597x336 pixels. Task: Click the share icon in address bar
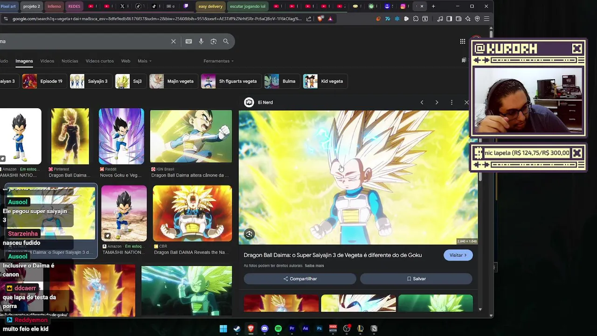pyautogui.click(x=309, y=19)
